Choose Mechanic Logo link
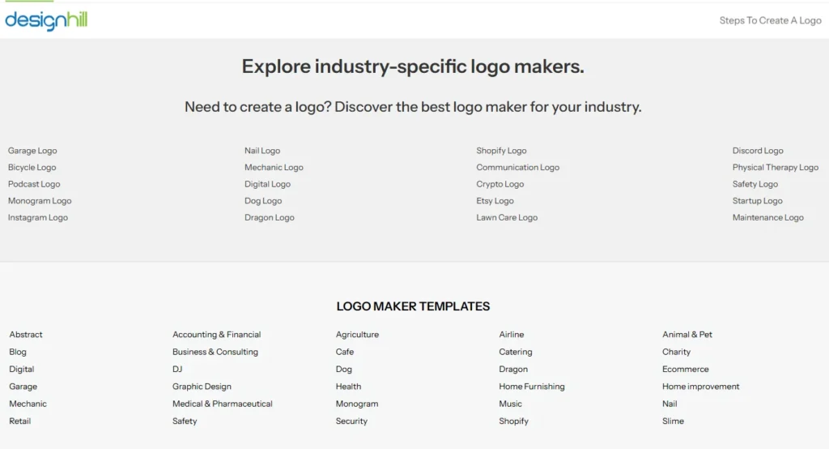This screenshot has height=449, width=829. tap(274, 167)
